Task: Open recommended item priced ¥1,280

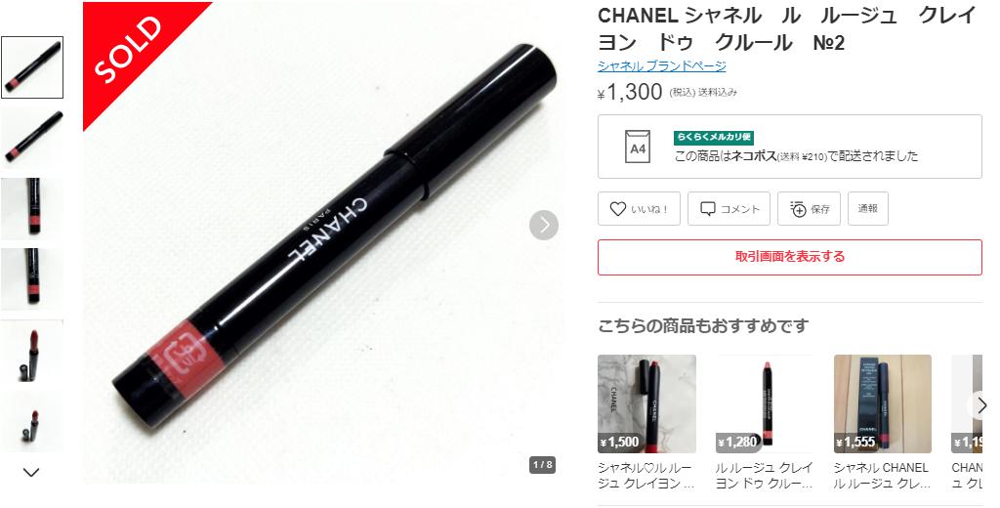Action: 765,404
